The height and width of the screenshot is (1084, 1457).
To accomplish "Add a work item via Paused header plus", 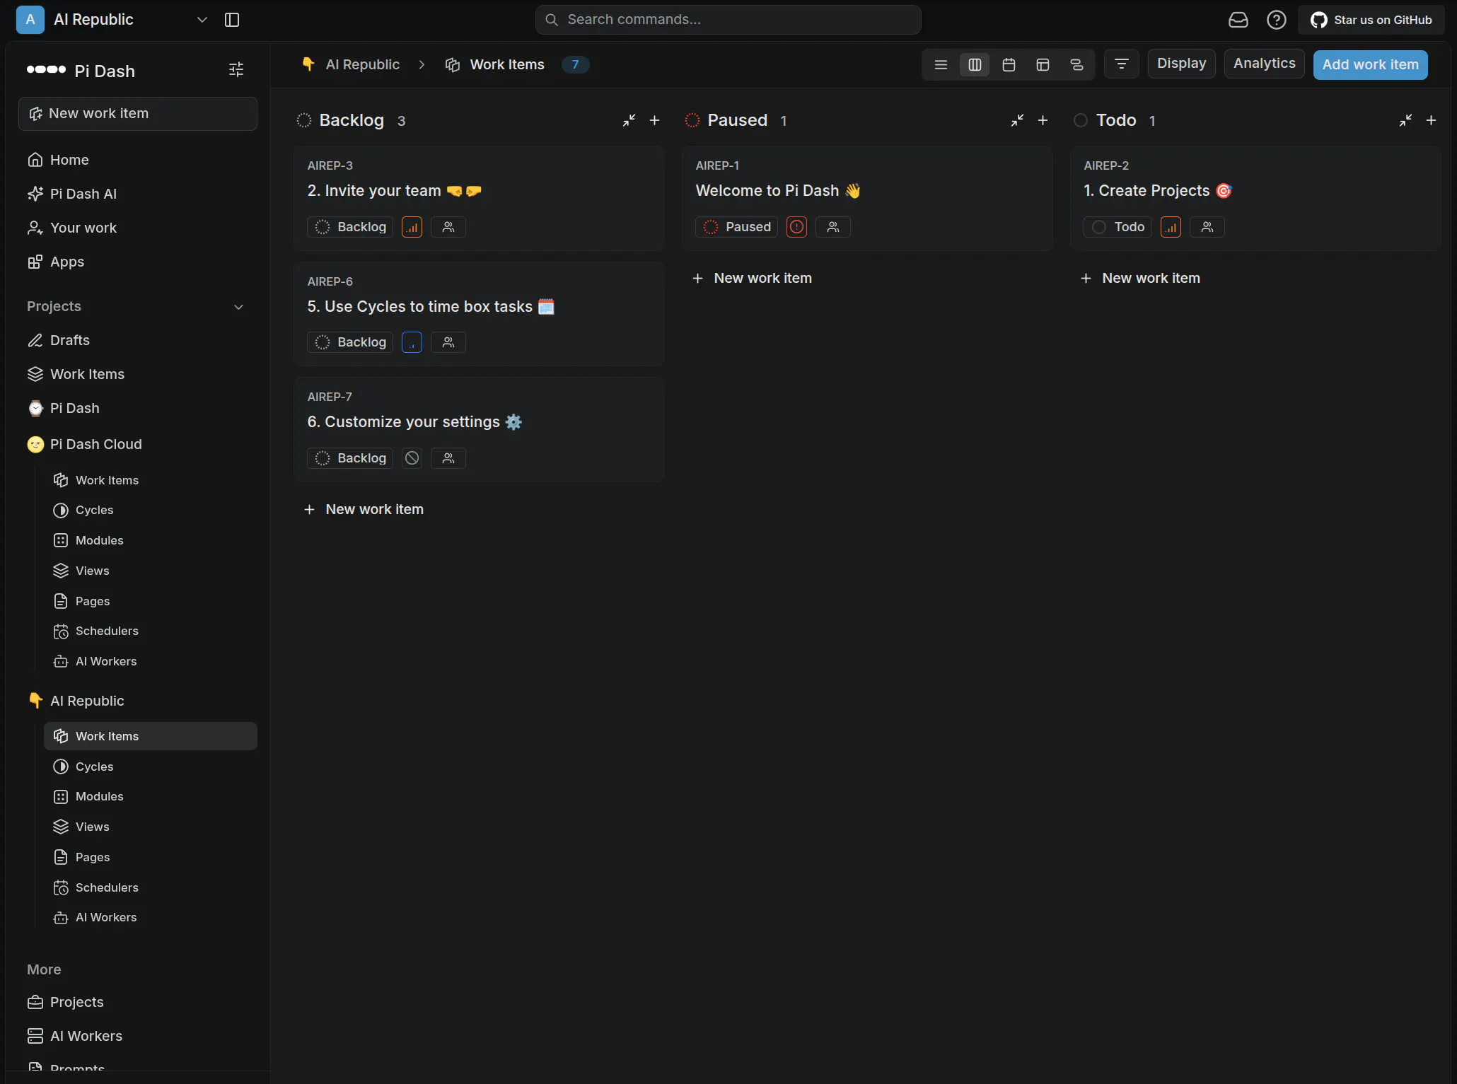I will pyautogui.click(x=1043, y=120).
